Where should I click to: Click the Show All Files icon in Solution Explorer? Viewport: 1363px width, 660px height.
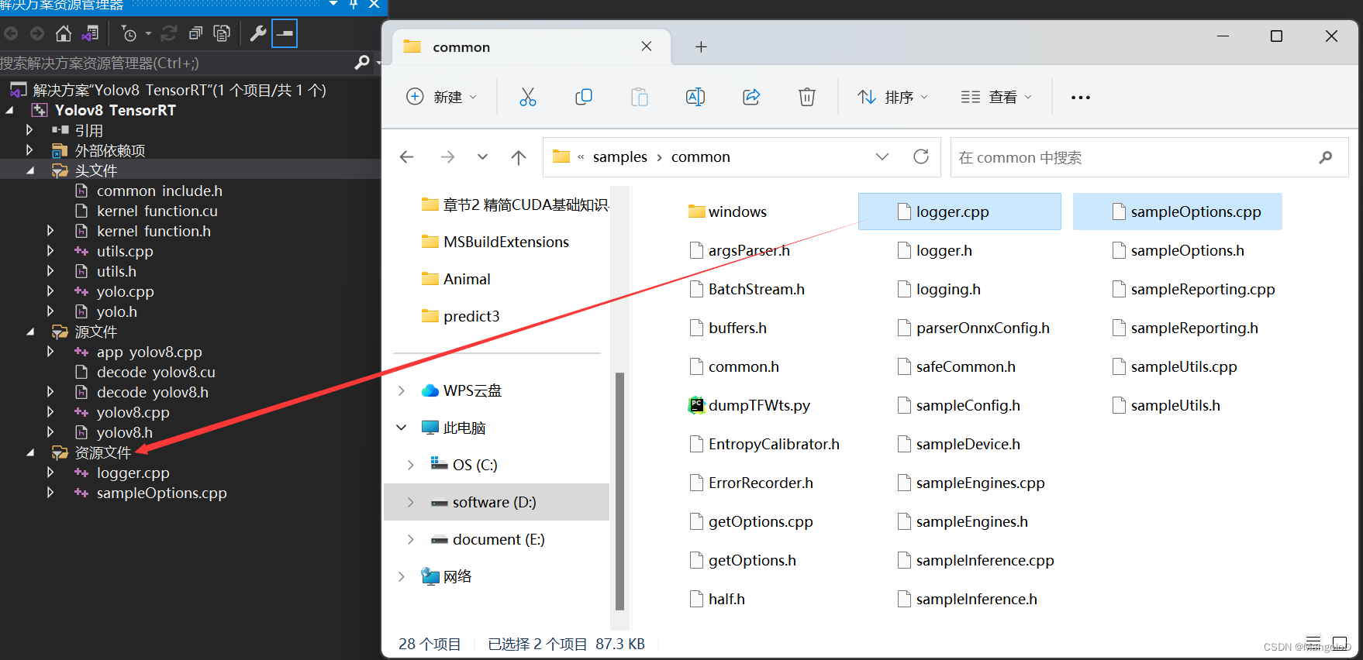(222, 33)
